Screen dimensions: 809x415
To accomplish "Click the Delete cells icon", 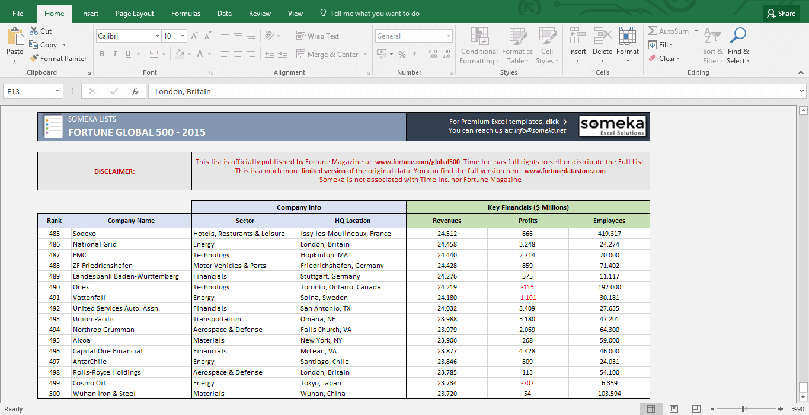I will coord(602,36).
